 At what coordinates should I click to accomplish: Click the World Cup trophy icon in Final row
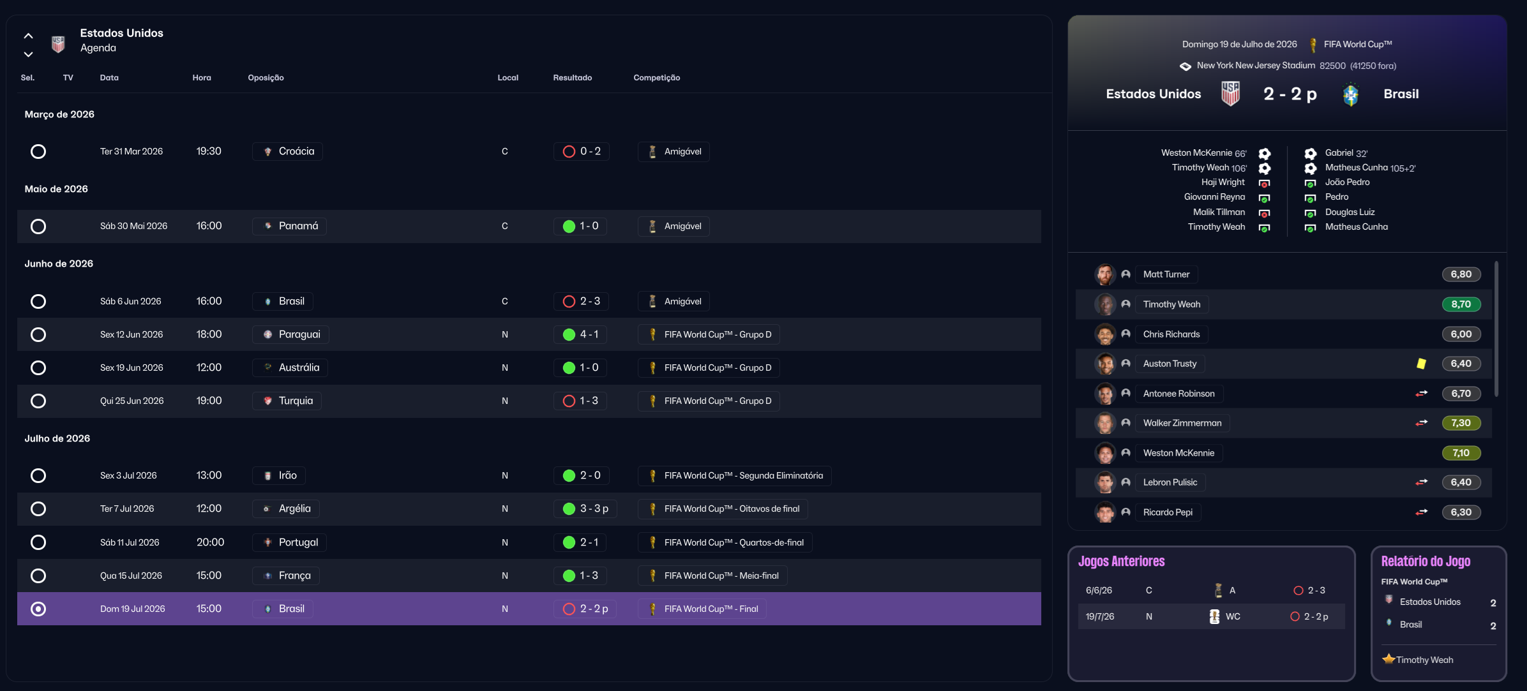tap(652, 609)
